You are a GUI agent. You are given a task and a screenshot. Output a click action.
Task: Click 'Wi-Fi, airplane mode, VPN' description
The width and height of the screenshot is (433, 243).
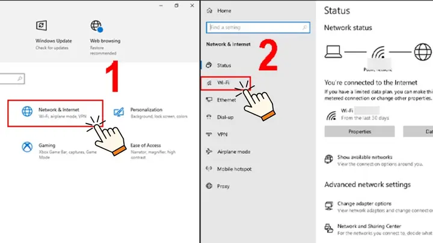tap(63, 116)
